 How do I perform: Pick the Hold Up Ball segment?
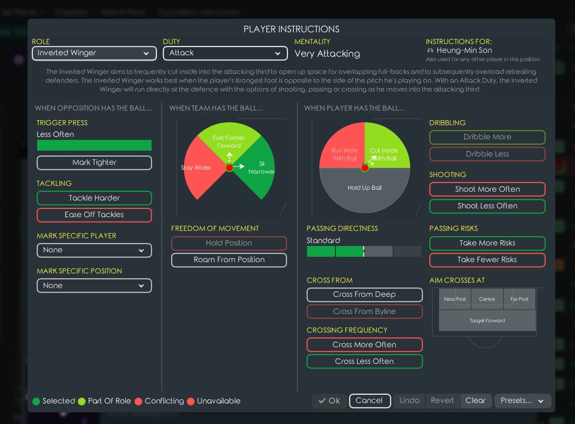tap(365, 190)
